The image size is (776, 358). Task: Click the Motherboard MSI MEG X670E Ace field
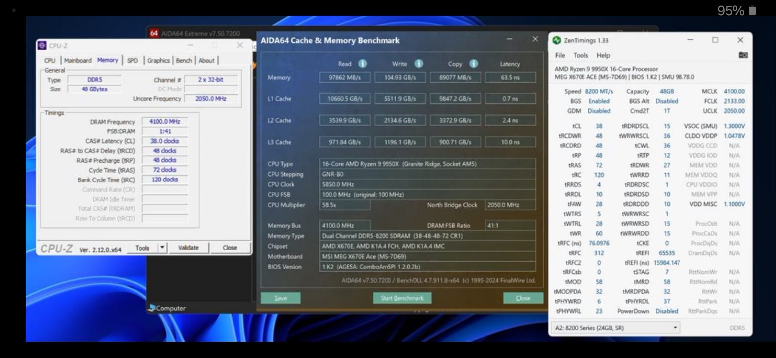[x=428, y=256]
